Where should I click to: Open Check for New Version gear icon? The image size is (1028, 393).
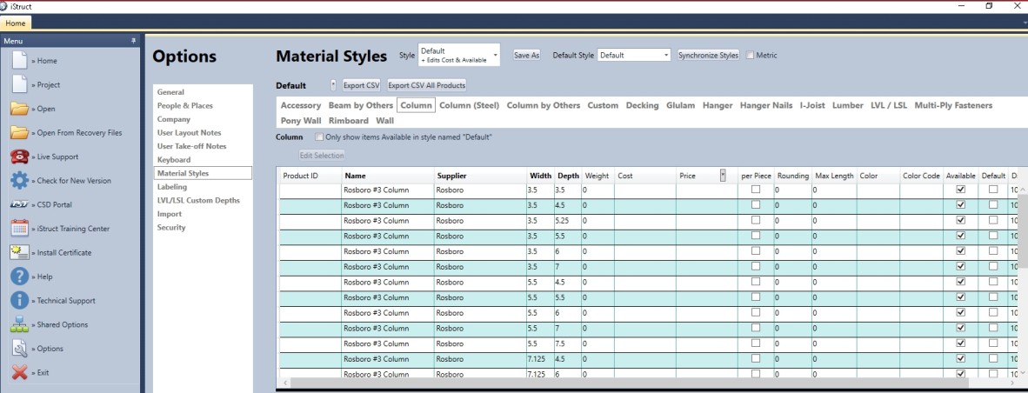[x=19, y=181]
